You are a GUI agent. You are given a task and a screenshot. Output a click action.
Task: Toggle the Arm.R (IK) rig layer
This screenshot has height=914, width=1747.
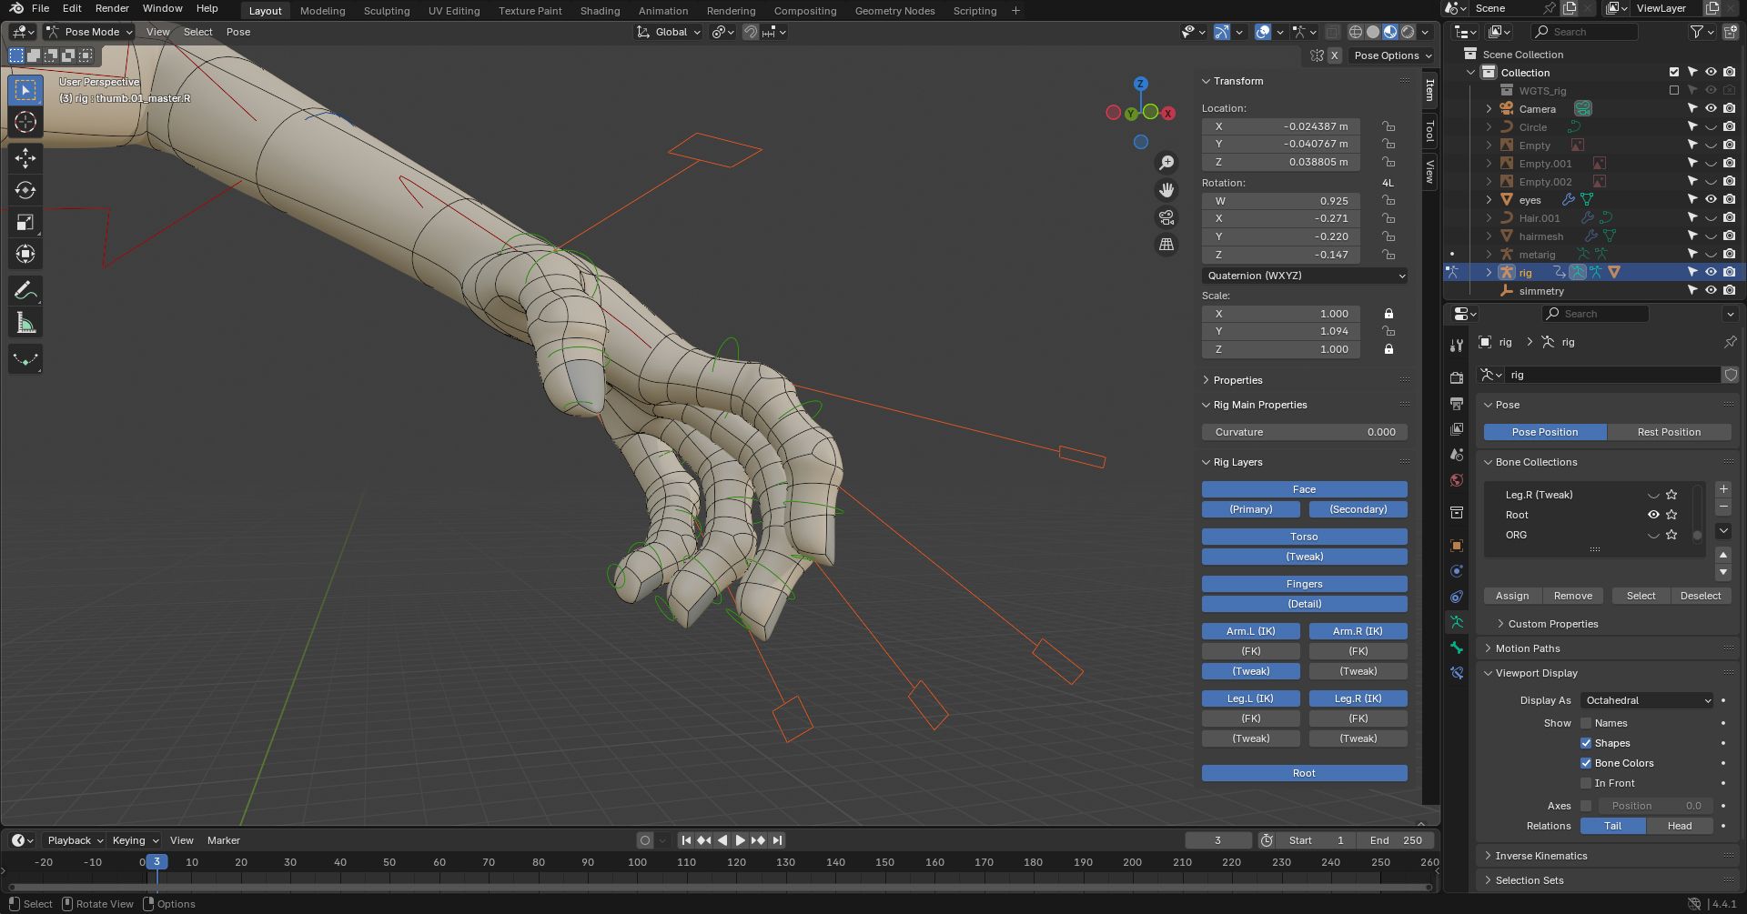point(1357,631)
